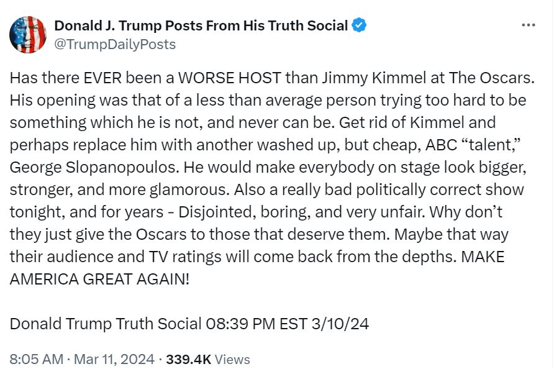Open the @TrumpDailyPosts handle link
554x369 pixels.
pos(115,44)
